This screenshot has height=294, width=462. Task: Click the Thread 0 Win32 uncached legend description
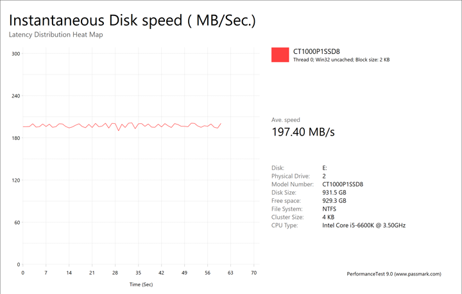[x=341, y=60]
